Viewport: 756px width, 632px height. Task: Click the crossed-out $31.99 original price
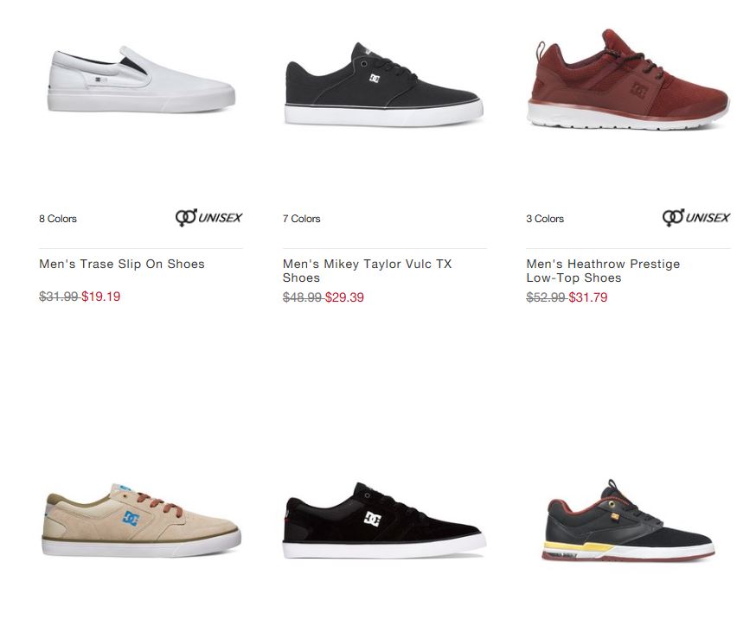[59, 296]
